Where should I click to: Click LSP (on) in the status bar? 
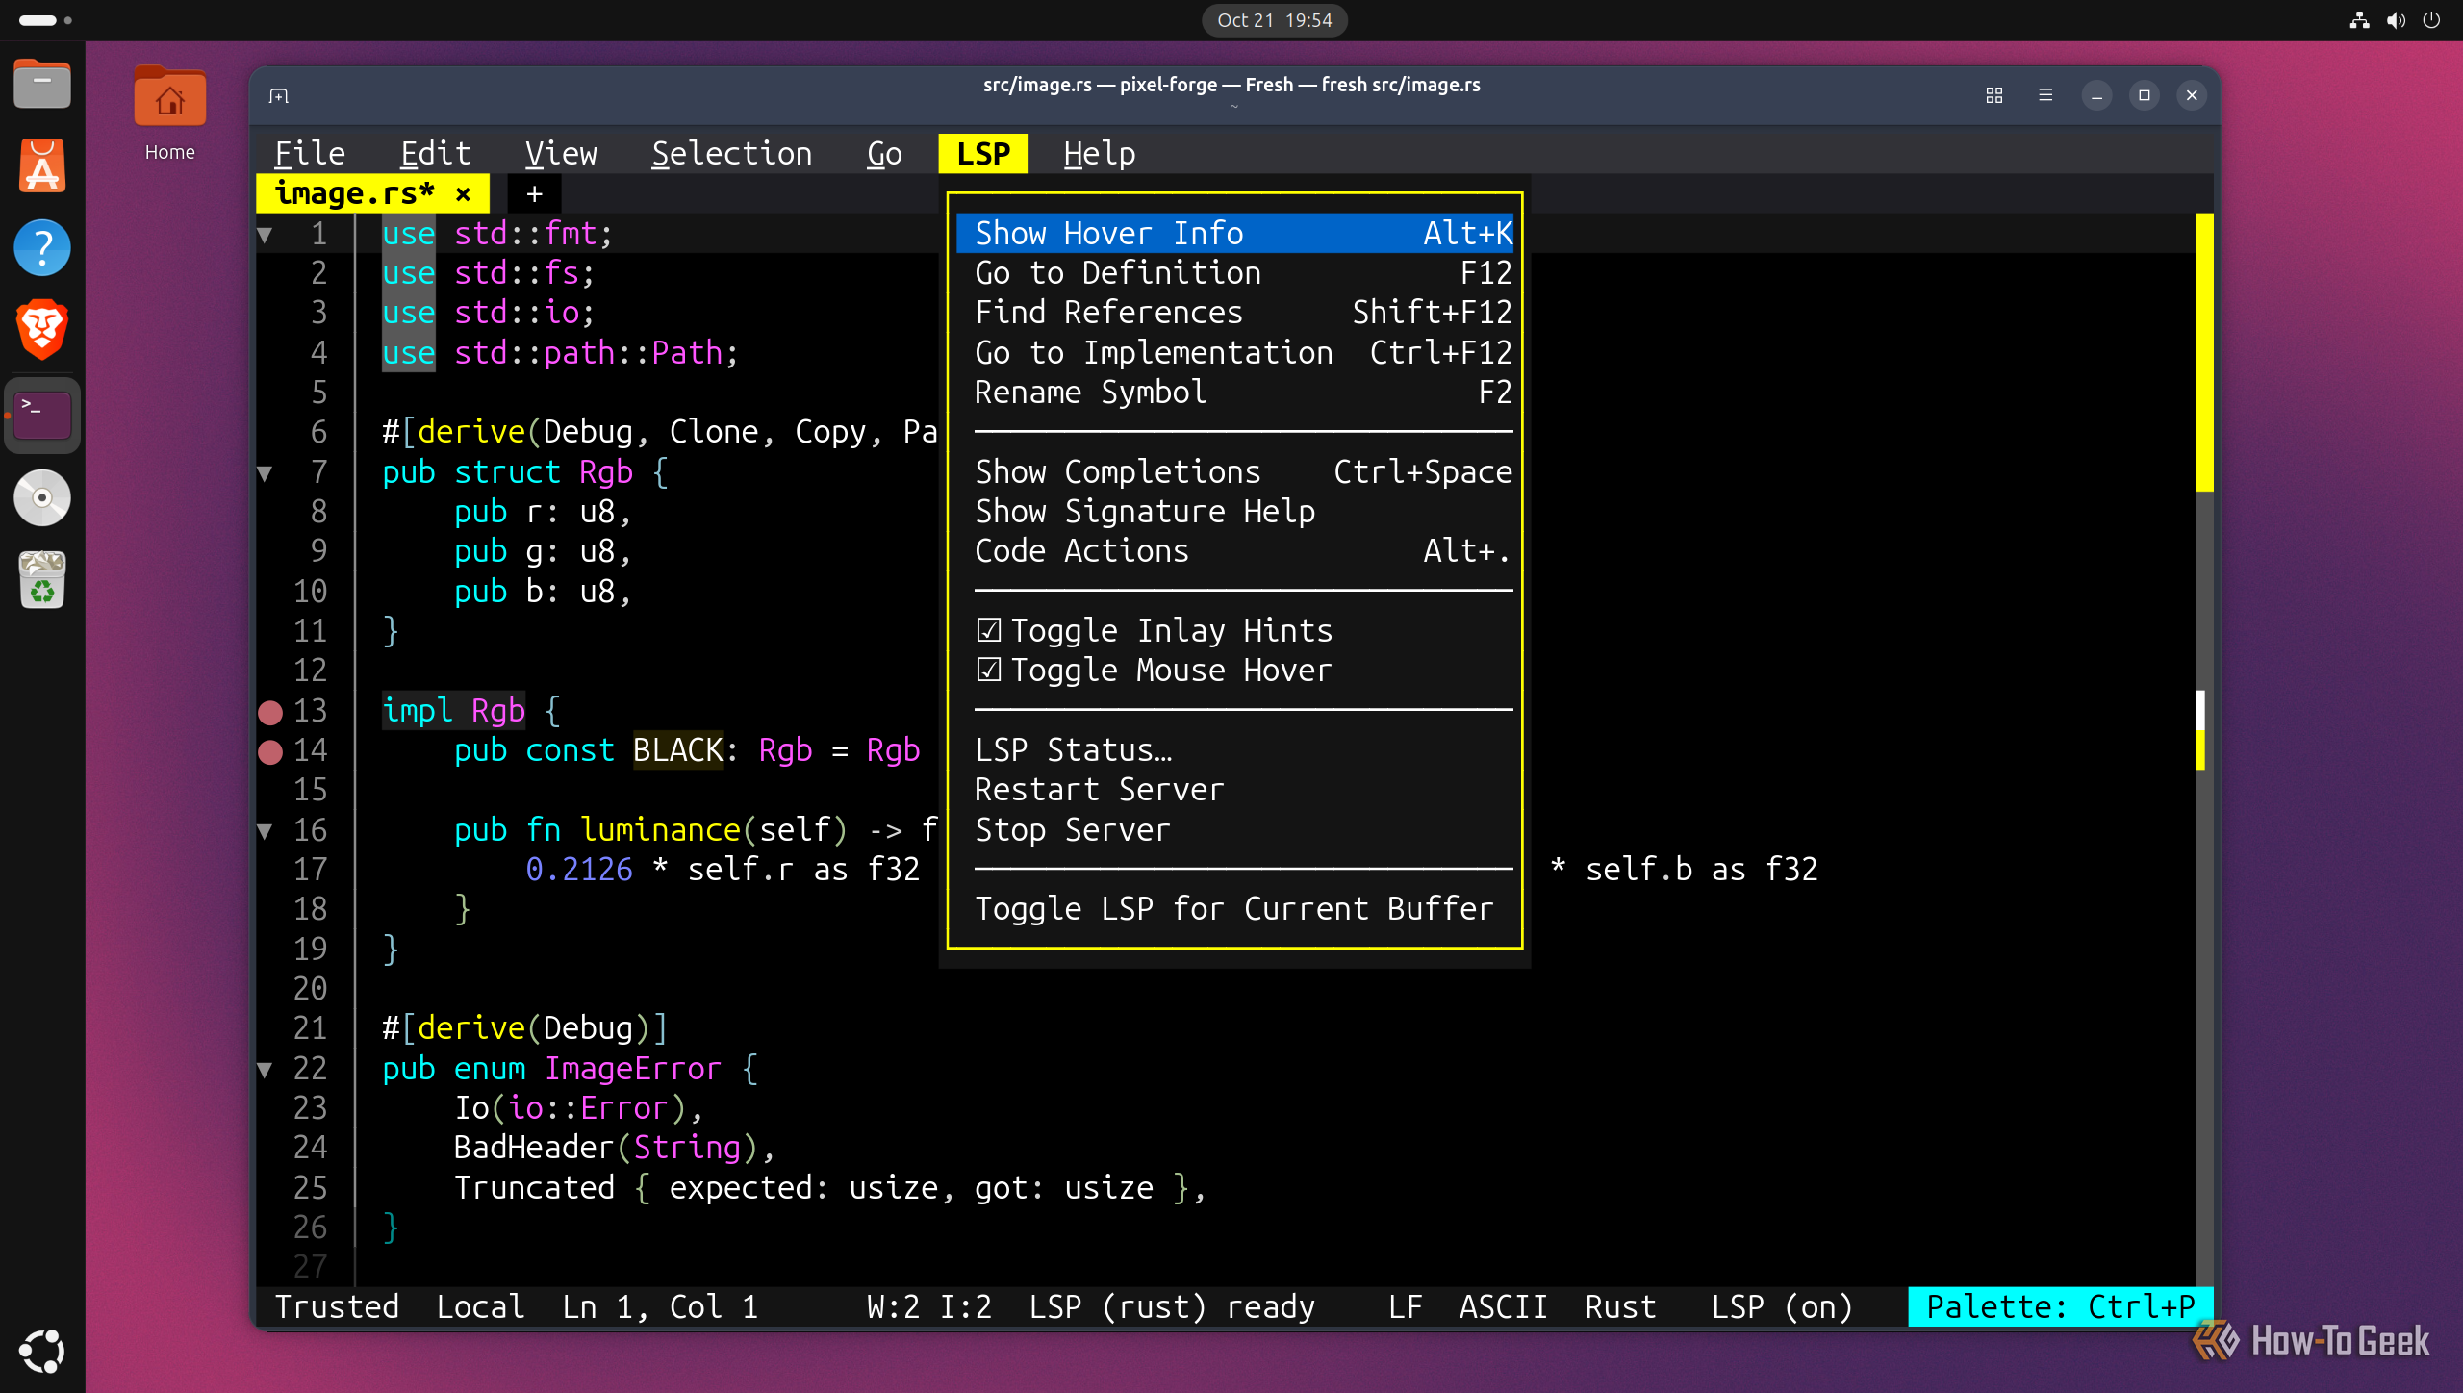pos(1782,1306)
